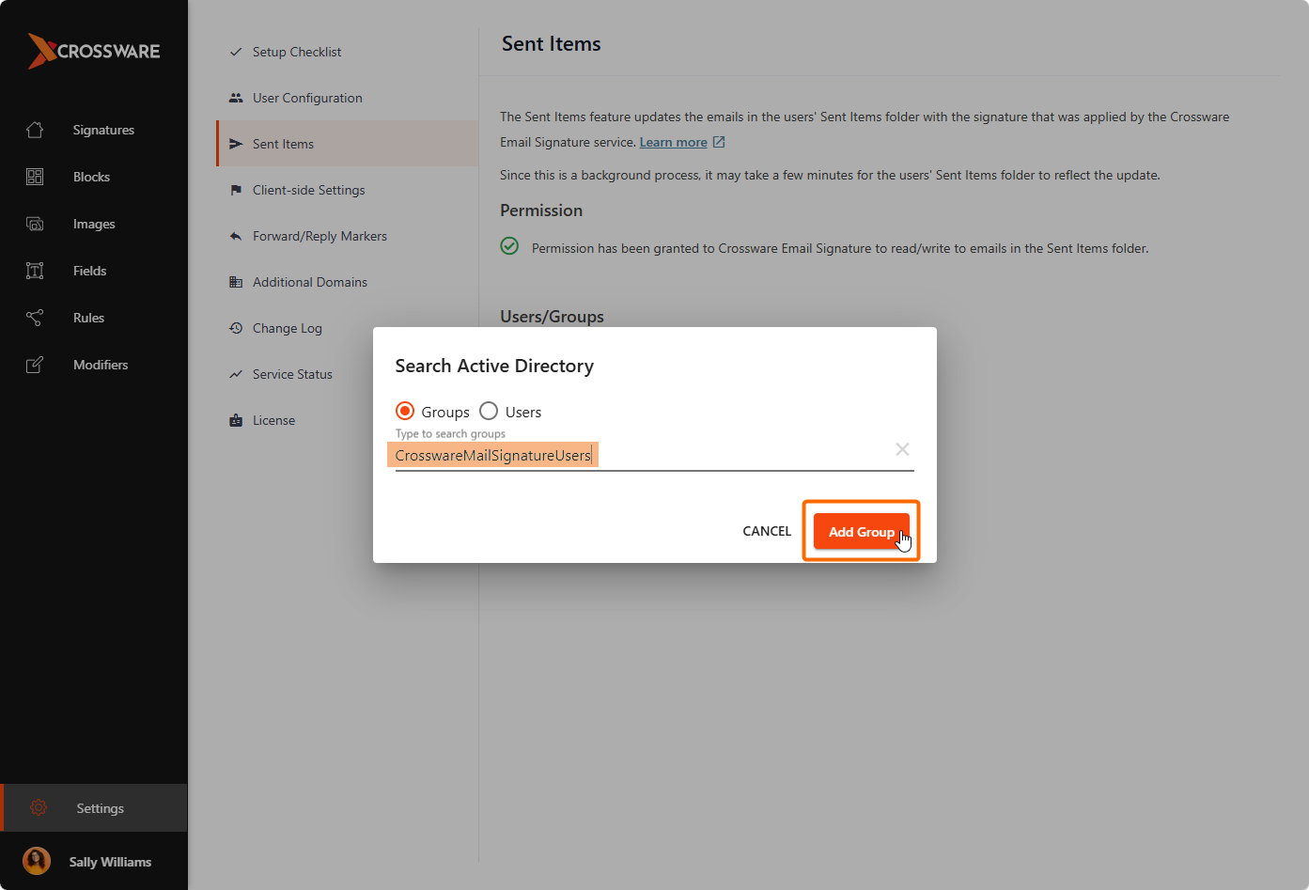Click the Change Log history icon
This screenshot has width=1309, height=890.
tap(236, 328)
